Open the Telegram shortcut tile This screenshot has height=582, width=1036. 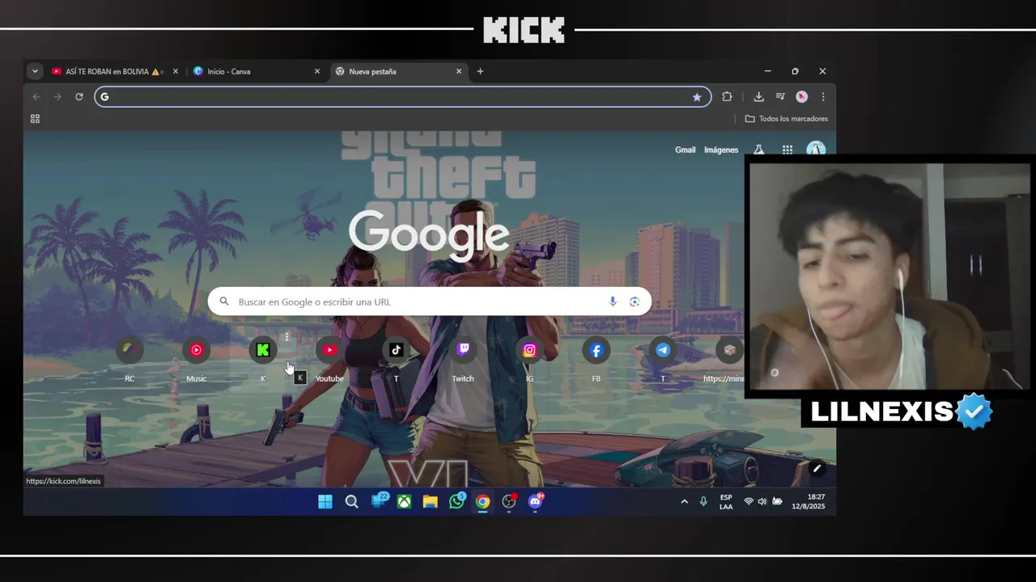coord(663,350)
